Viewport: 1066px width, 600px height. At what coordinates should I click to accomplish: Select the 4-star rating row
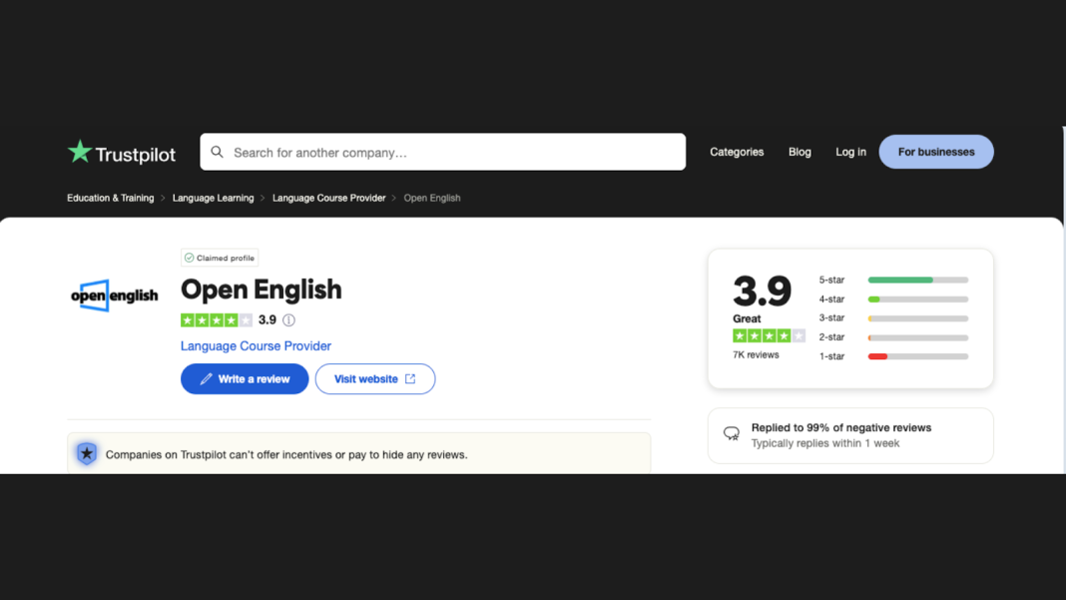coord(893,300)
